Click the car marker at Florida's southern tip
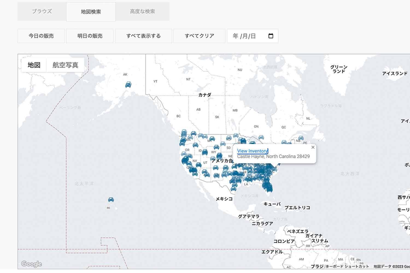The width and height of the screenshot is (410, 273). pos(269,189)
